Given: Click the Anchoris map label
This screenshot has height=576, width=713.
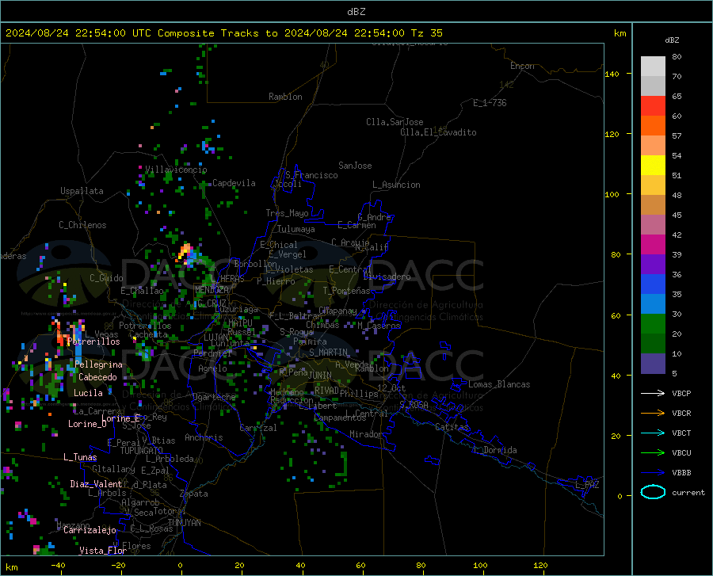Looking at the screenshot, I should tap(204, 438).
